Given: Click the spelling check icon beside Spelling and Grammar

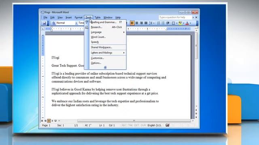Looking at the screenshot, I should 87,22.
